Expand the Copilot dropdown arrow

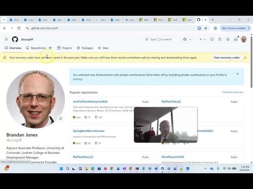(x=190, y=39)
